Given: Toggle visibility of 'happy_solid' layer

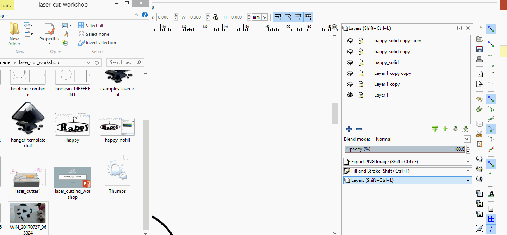Looking at the screenshot, I should click(350, 62).
